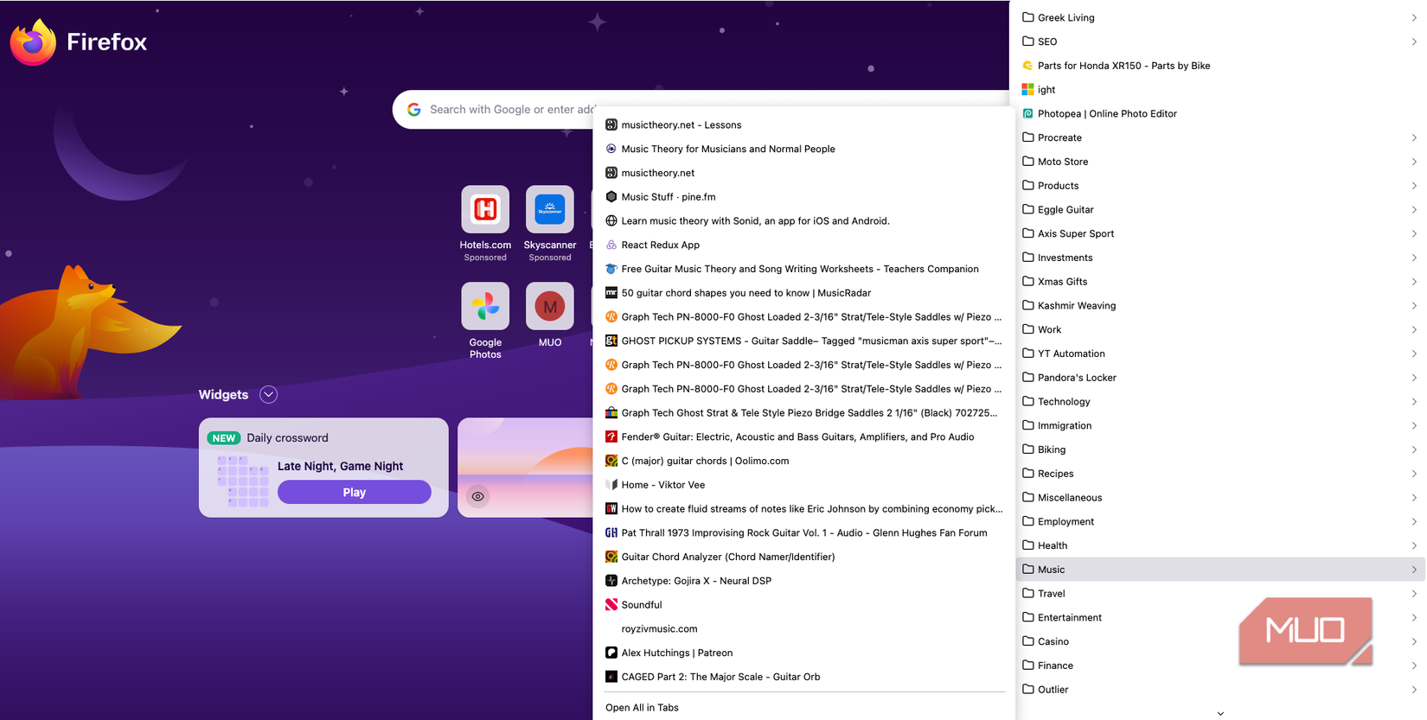Open the Finance bookmark folder
The image size is (1427, 720).
(x=1220, y=666)
